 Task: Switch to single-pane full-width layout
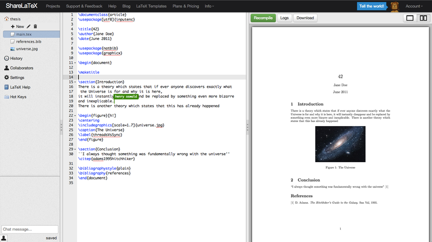tap(410, 18)
